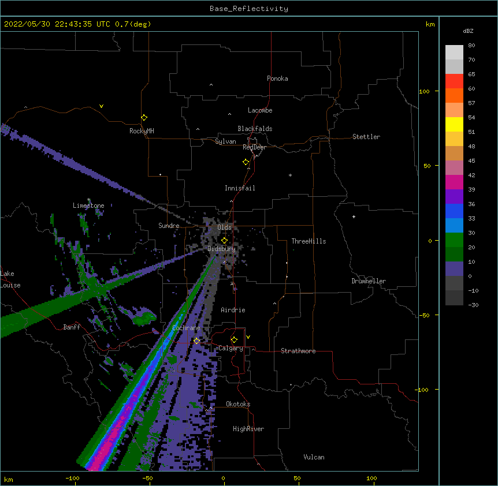Click the Cochrane label

point(186,328)
